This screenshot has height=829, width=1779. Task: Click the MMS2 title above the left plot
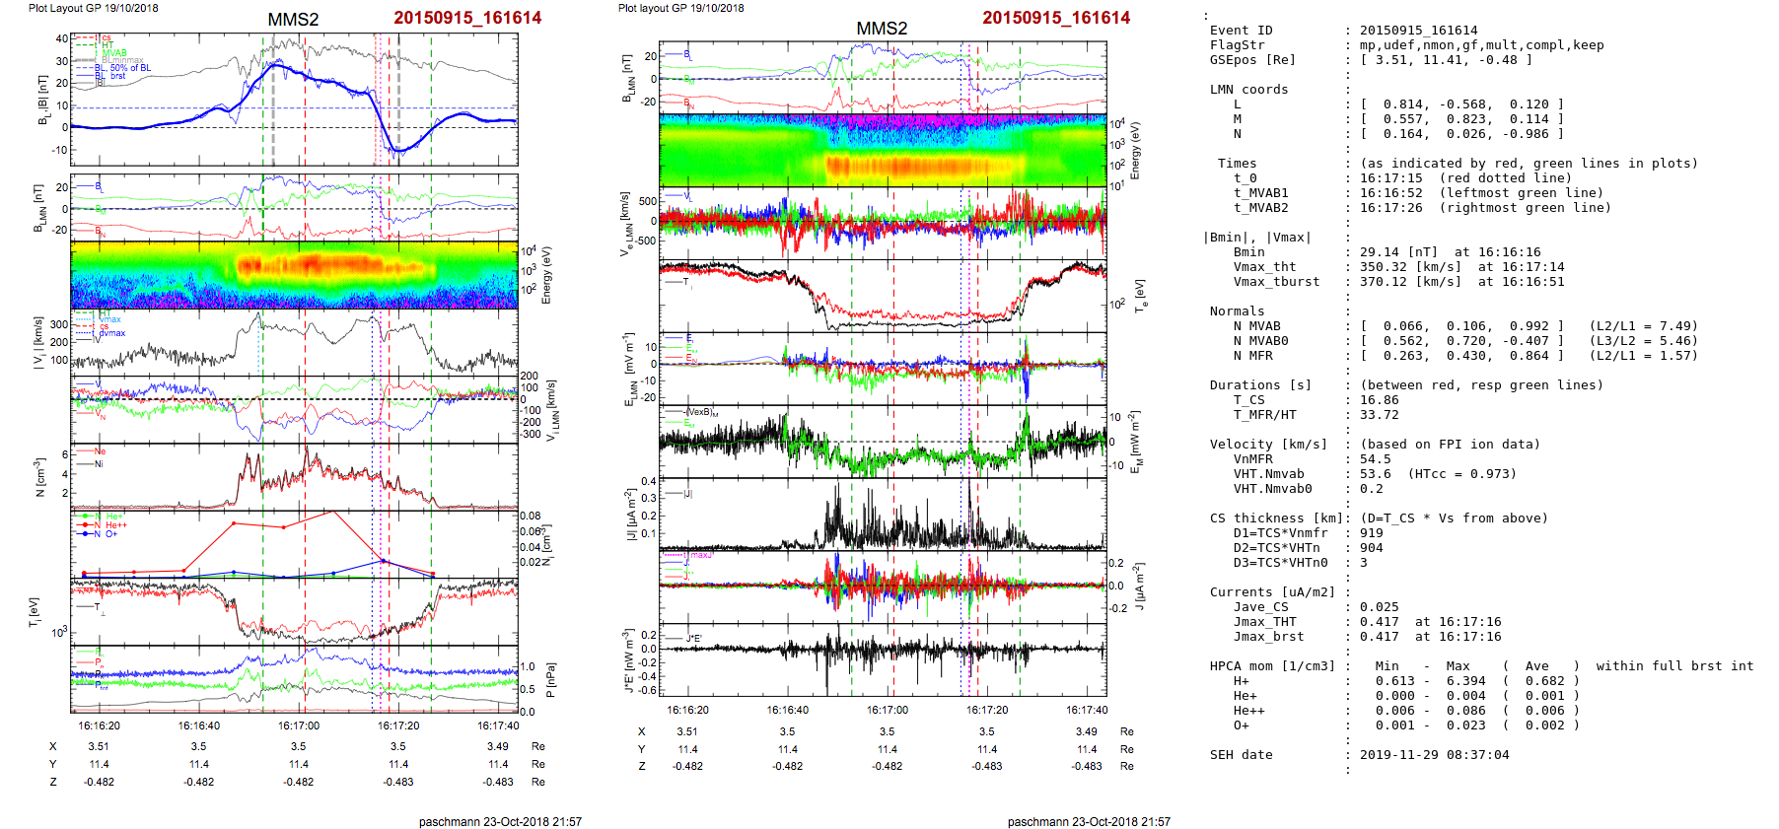(293, 20)
